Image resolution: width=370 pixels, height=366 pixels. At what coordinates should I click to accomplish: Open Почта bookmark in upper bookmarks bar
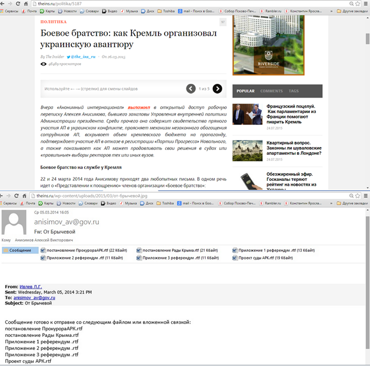[x=29, y=11]
